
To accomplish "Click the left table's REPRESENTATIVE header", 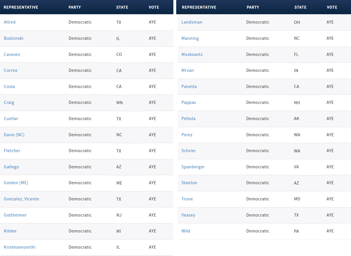I will 21,7.
